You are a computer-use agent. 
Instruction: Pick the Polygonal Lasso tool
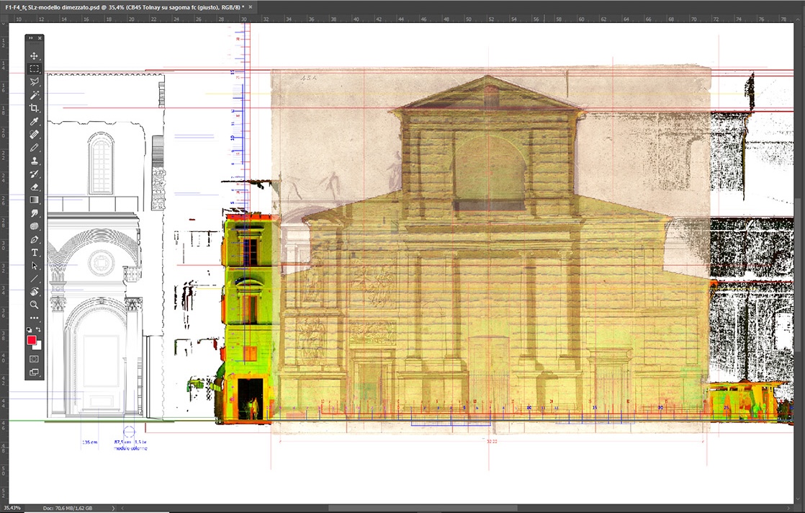[34, 82]
